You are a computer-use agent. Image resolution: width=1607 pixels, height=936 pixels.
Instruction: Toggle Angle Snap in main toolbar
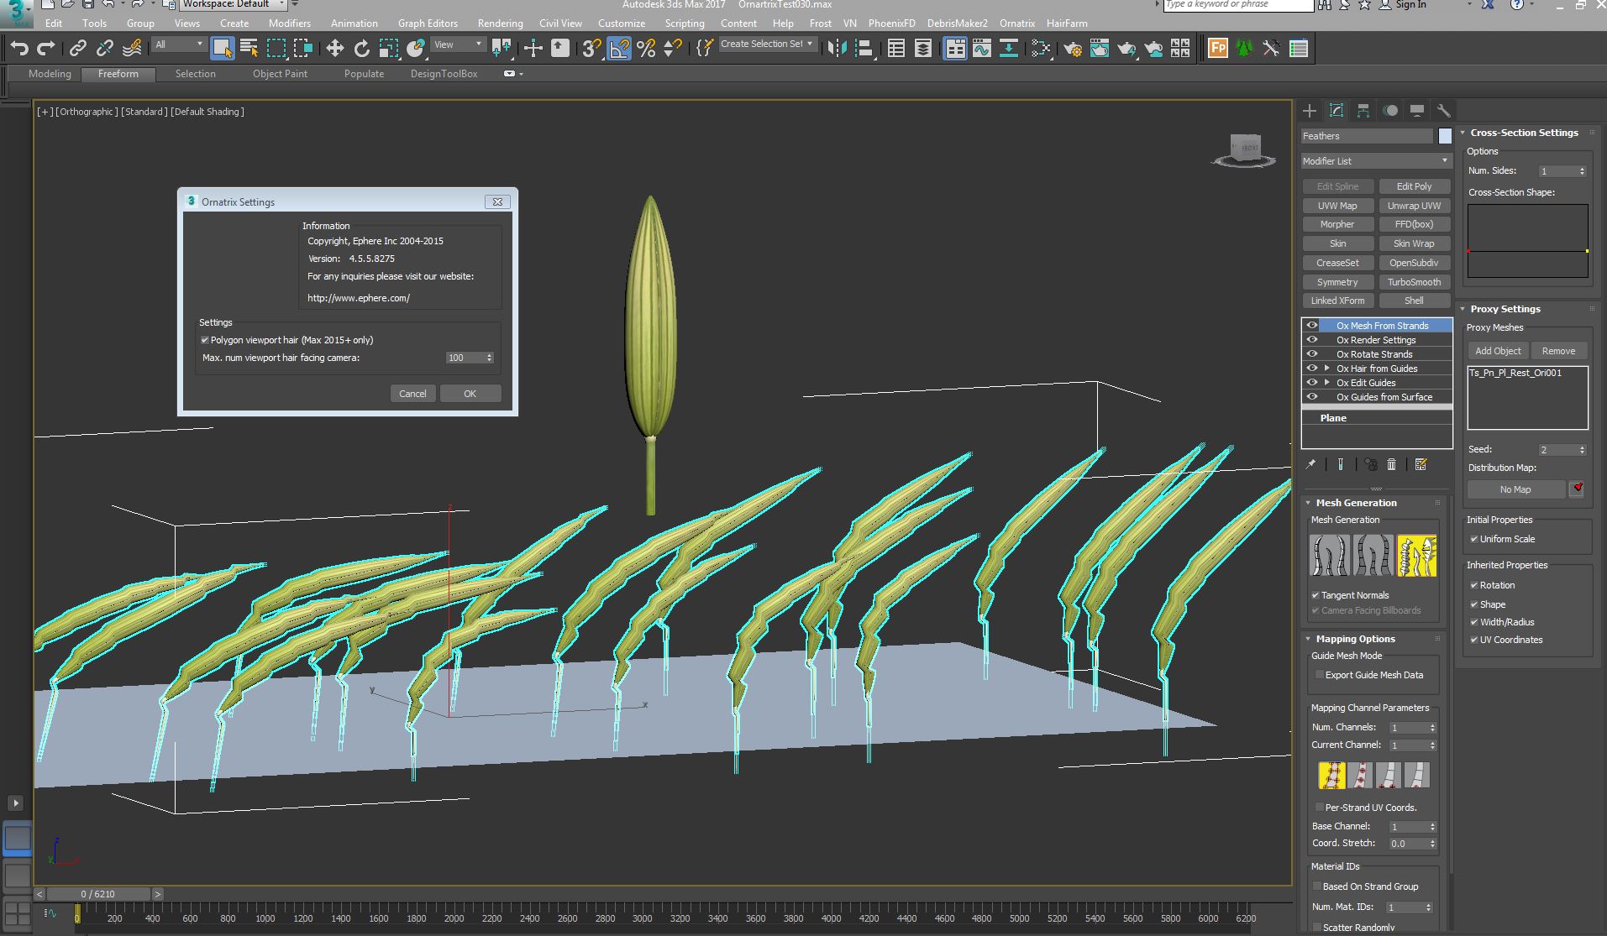click(618, 49)
